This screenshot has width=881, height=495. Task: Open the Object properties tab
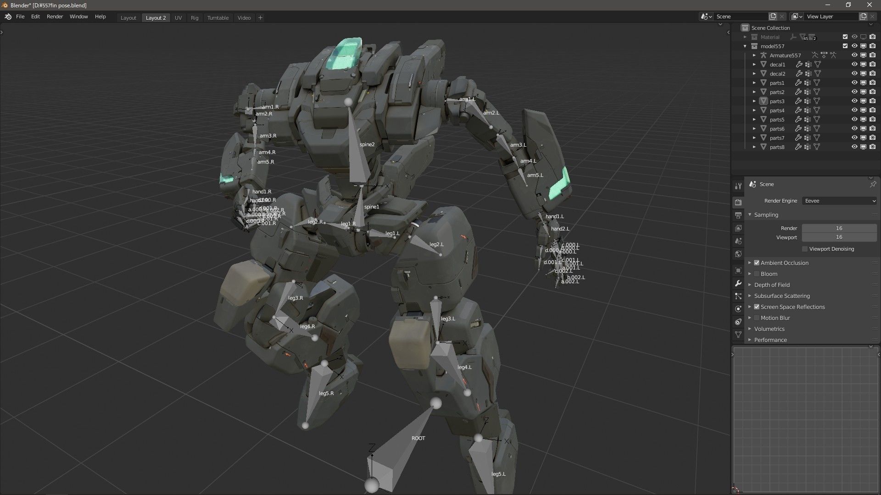pos(738,270)
